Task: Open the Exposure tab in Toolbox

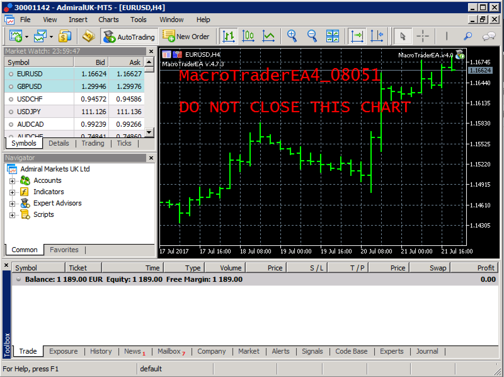Action: coord(63,351)
